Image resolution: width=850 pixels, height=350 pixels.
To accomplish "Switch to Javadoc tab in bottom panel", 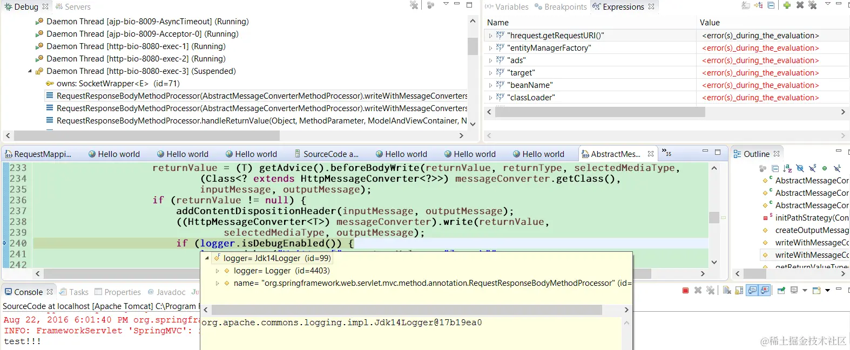I will tap(166, 292).
